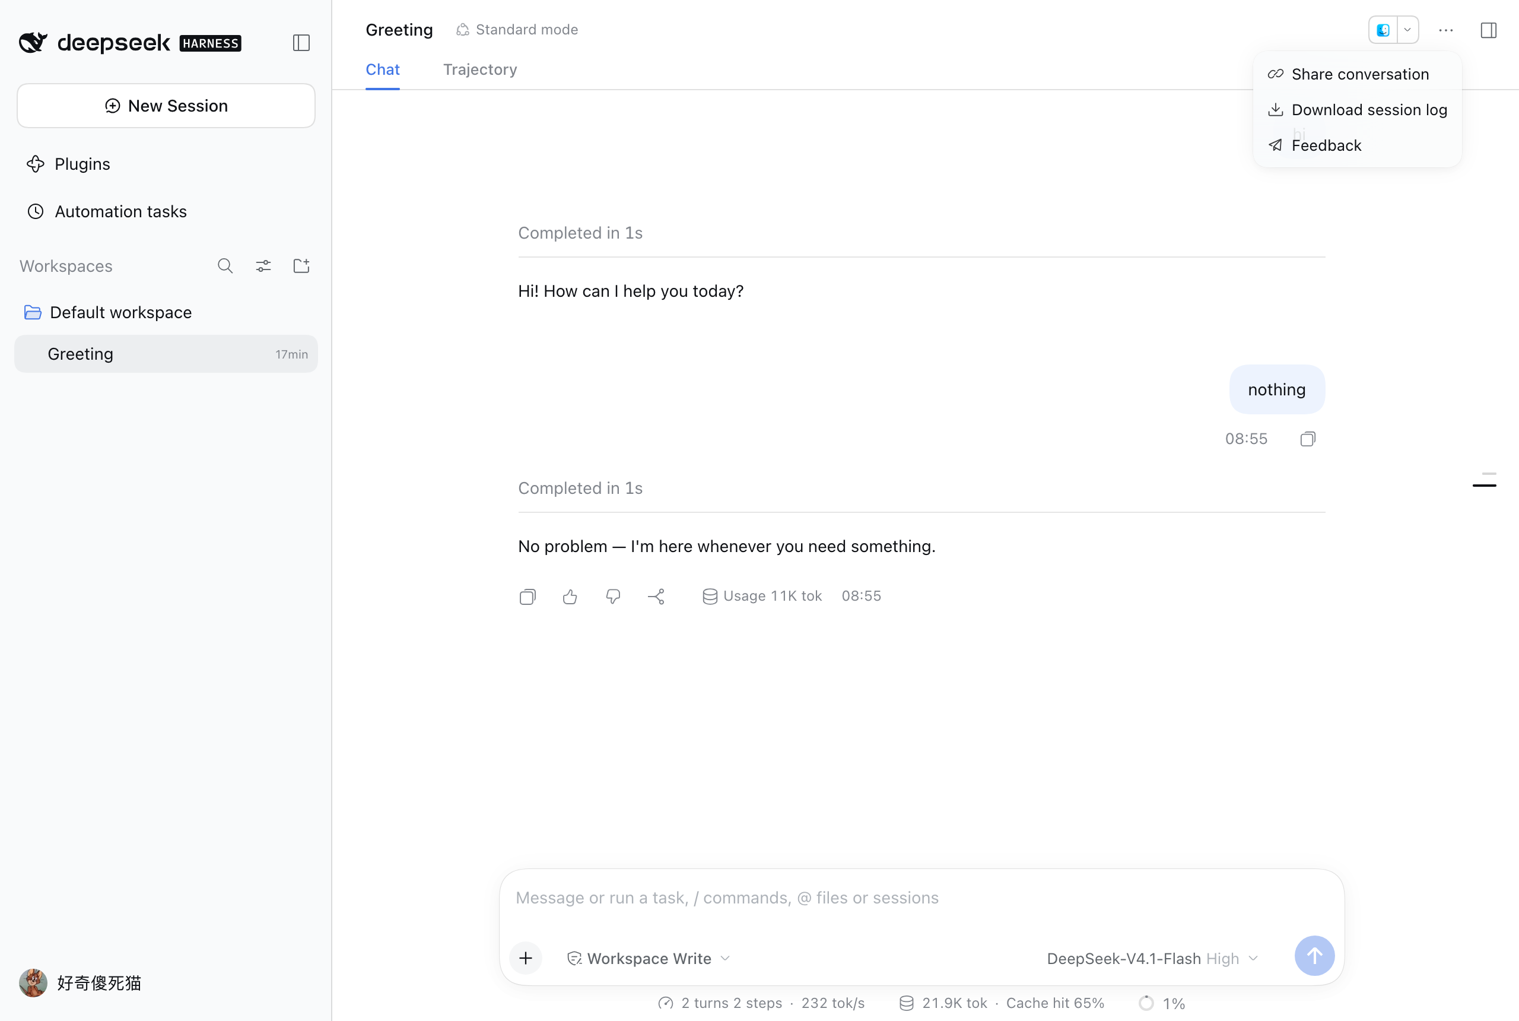This screenshot has height=1021, width=1519.
Task: Open DeepSeek-V4.1-Flash model dropdown
Action: [x=1152, y=959]
